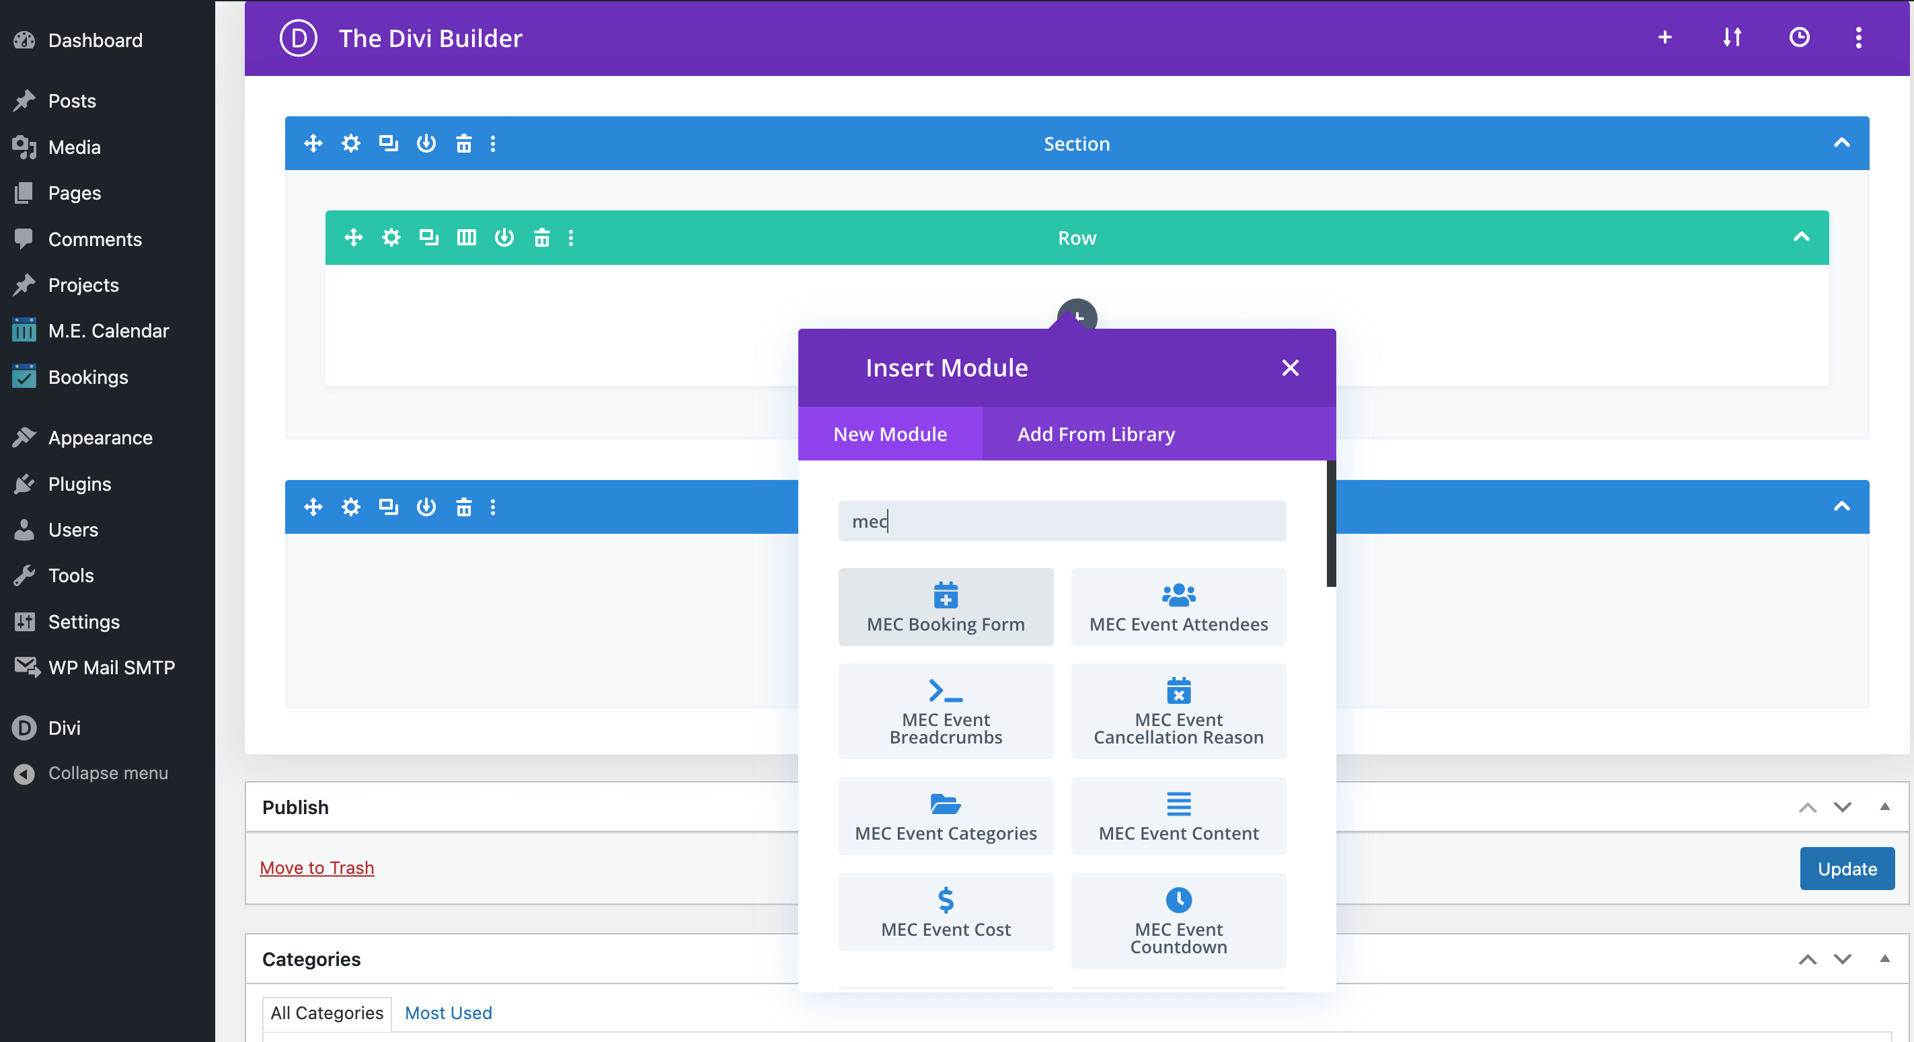
Task: Insert the MEC Event Attendees module
Action: tap(1178, 607)
